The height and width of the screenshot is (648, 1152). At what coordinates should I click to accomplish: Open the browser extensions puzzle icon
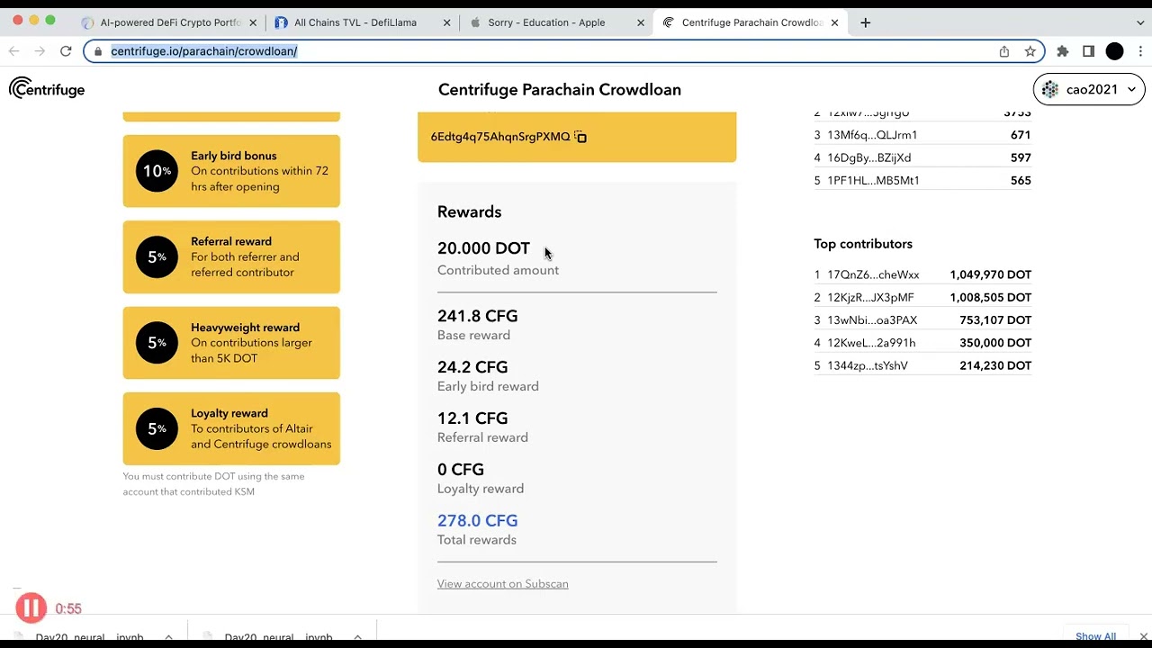pyautogui.click(x=1063, y=51)
